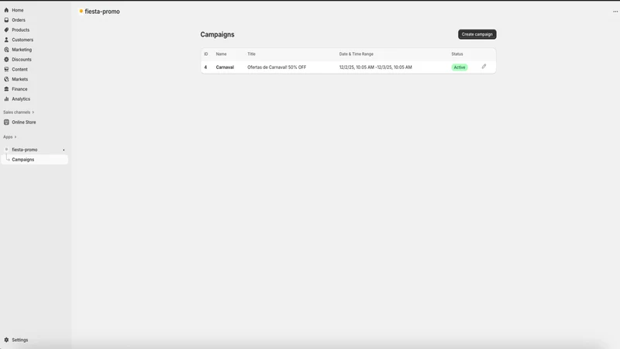Select Campaigns under fiesta-promo
This screenshot has width=620, height=349.
tap(23, 160)
